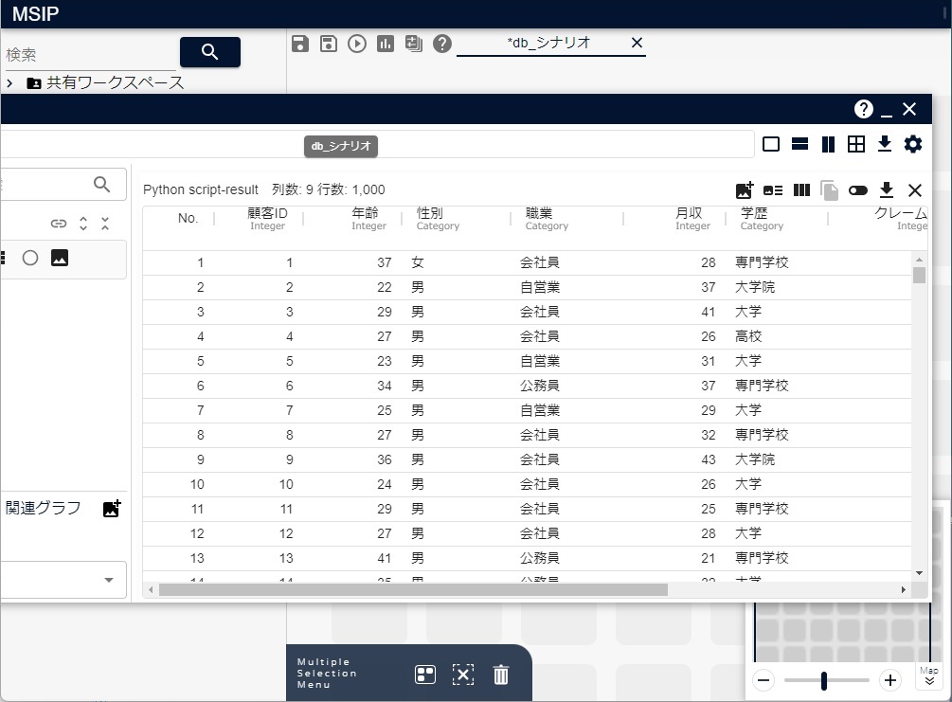
Task: Click the 高校 cell in row 4
Action: click(x=748, y=336)
